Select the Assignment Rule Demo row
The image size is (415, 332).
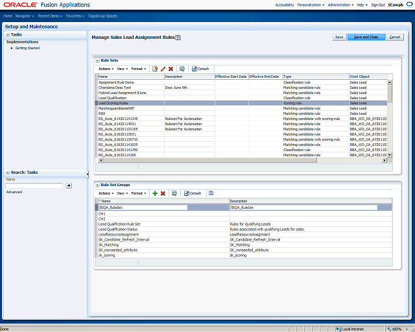tap(241, 82)
